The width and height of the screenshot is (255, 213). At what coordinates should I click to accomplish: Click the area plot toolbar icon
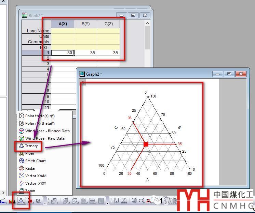(12, 201)
